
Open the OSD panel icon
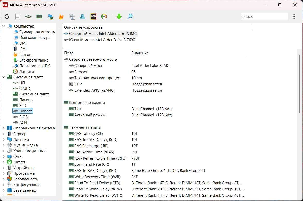point(93,16)
